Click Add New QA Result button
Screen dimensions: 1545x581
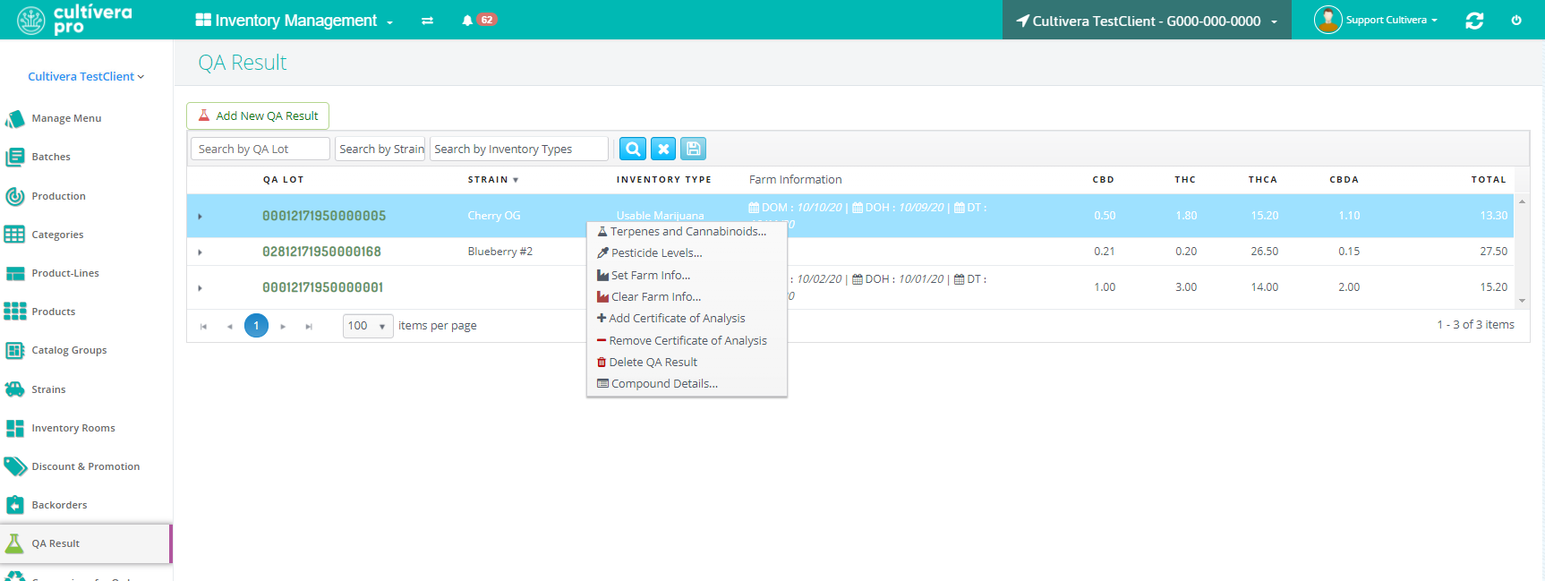(258, 115)
